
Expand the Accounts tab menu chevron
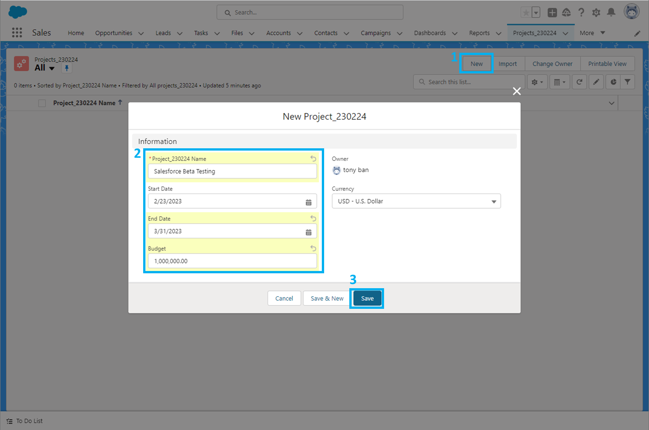(300, 33)
